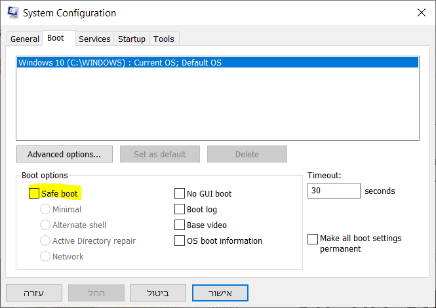Click the ביטול (Cancel) button

158,292
